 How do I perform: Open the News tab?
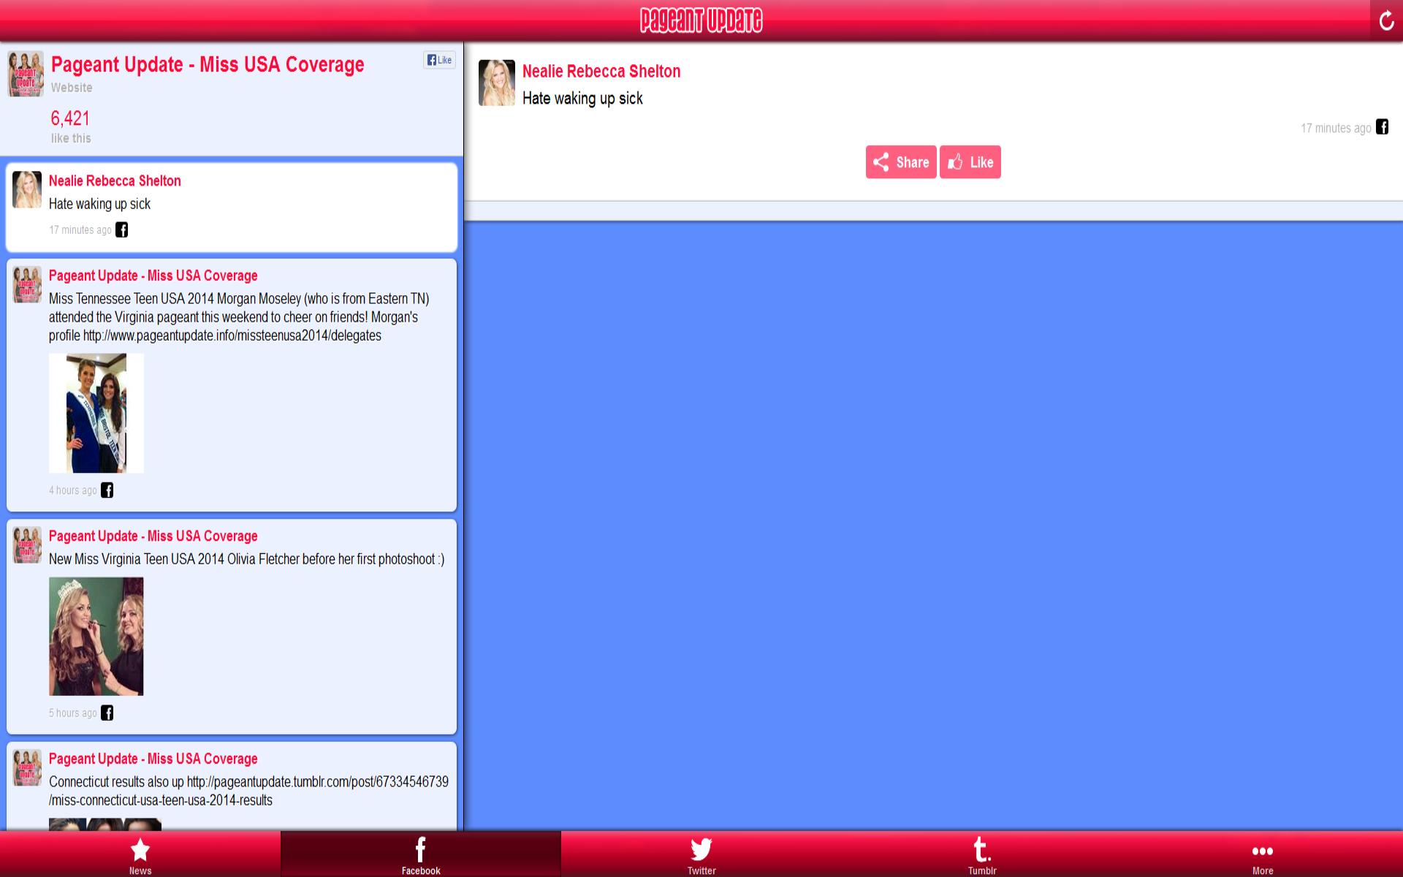140,855
